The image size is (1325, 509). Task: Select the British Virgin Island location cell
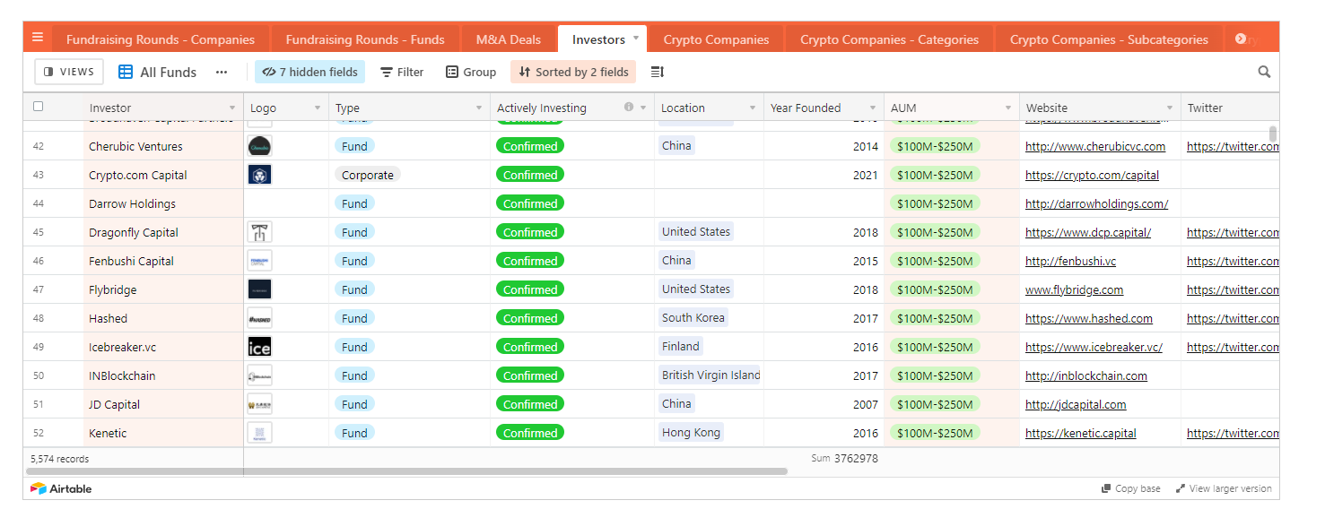click(x=709, y=375)
